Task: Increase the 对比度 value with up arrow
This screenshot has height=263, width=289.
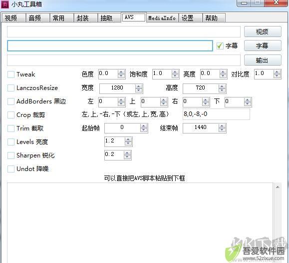Action: pos(277,72)
